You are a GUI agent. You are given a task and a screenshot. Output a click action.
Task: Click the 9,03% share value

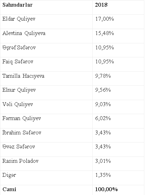coord(103,104)
